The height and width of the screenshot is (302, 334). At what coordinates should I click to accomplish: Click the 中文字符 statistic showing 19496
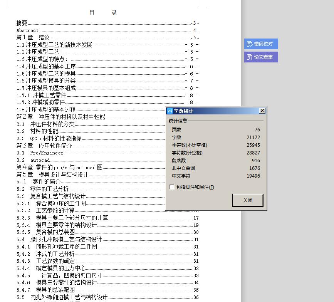254,176
